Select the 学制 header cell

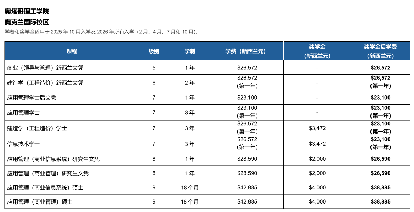190,51
